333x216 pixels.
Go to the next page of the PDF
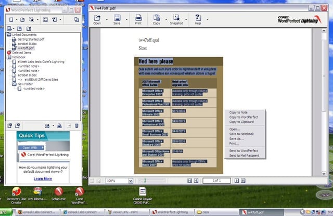coord(237,181)
